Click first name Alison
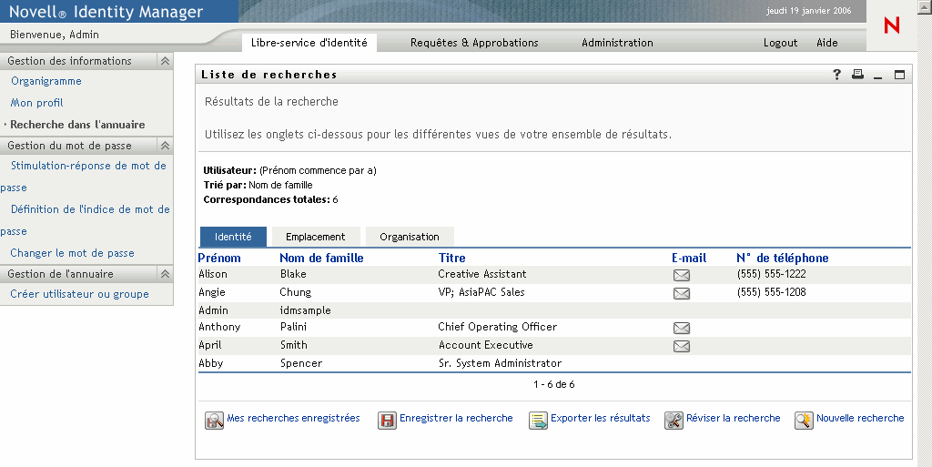Viewport: 932px width, 467px height. pyautogui.click(x=213, y=274)
